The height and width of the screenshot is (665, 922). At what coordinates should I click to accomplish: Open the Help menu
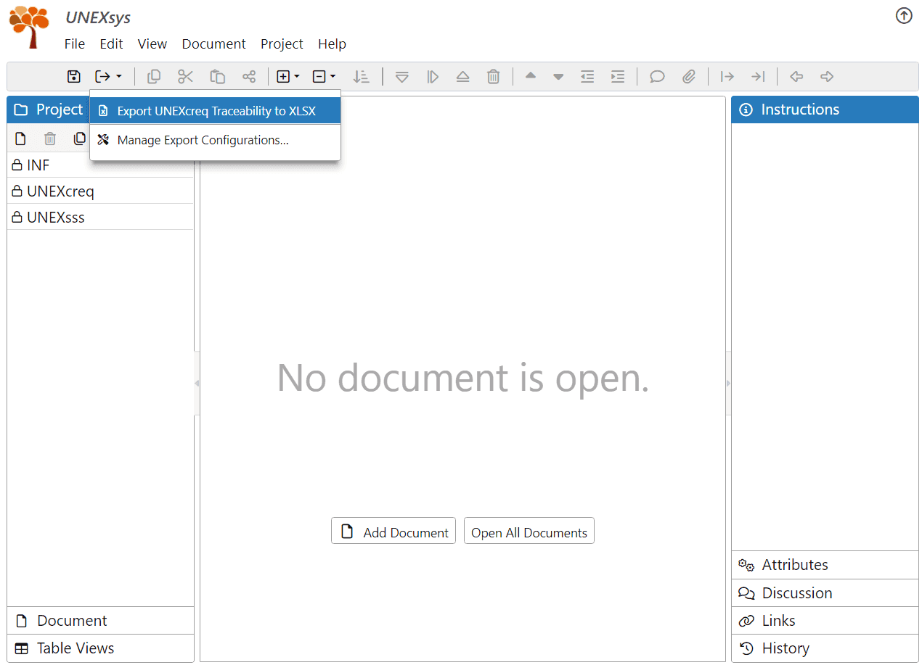pos(332,44)
